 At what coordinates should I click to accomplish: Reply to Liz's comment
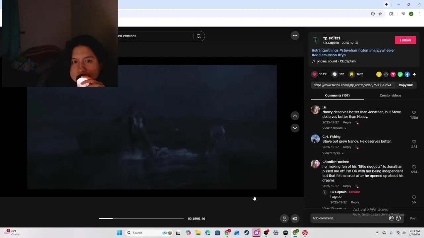click(x=347, y=122)
